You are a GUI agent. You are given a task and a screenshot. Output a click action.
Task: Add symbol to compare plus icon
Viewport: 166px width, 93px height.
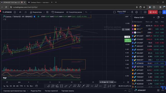pyautogui.click(x=15, y=12)
